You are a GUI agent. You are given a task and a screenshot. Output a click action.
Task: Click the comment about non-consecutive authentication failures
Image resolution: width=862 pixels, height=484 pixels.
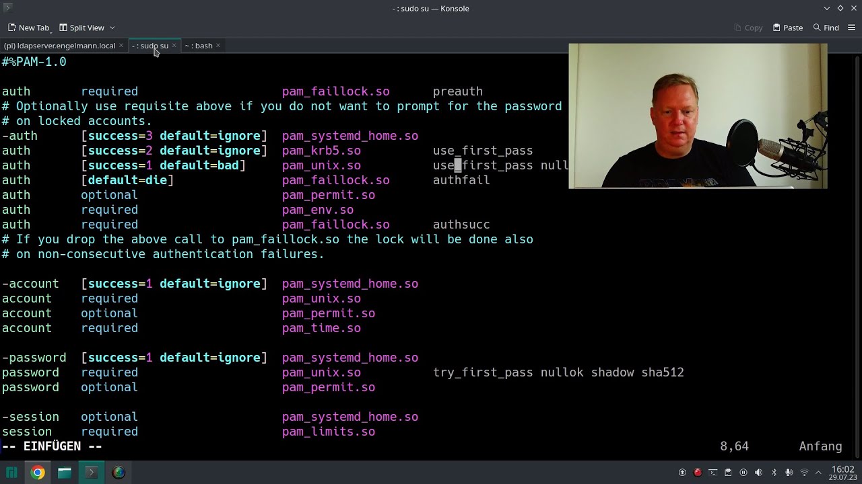(163, 254)
